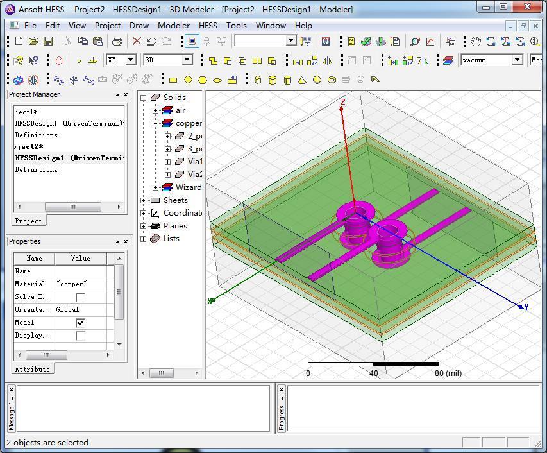Open the Modeler menu
547x453 pixels.
click(x=174, y=26)
